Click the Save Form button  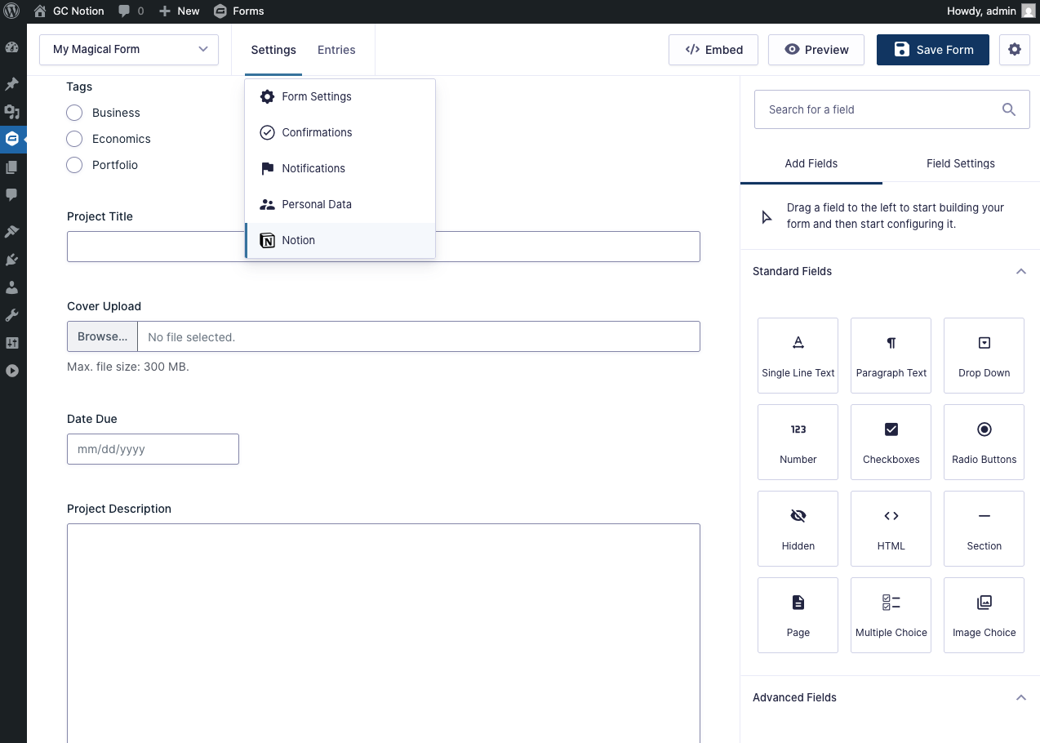[x=933, y=50]
